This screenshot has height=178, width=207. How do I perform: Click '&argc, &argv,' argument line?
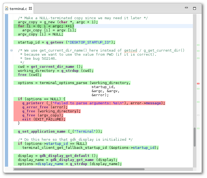coord(105,91)
